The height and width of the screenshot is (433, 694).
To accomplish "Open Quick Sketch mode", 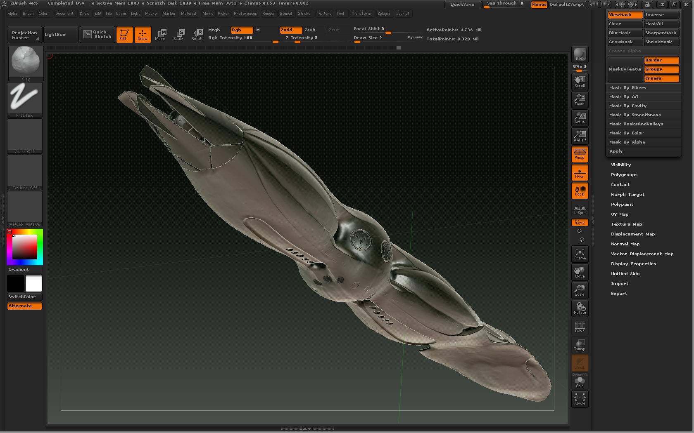I will click(x=97, y=35).
